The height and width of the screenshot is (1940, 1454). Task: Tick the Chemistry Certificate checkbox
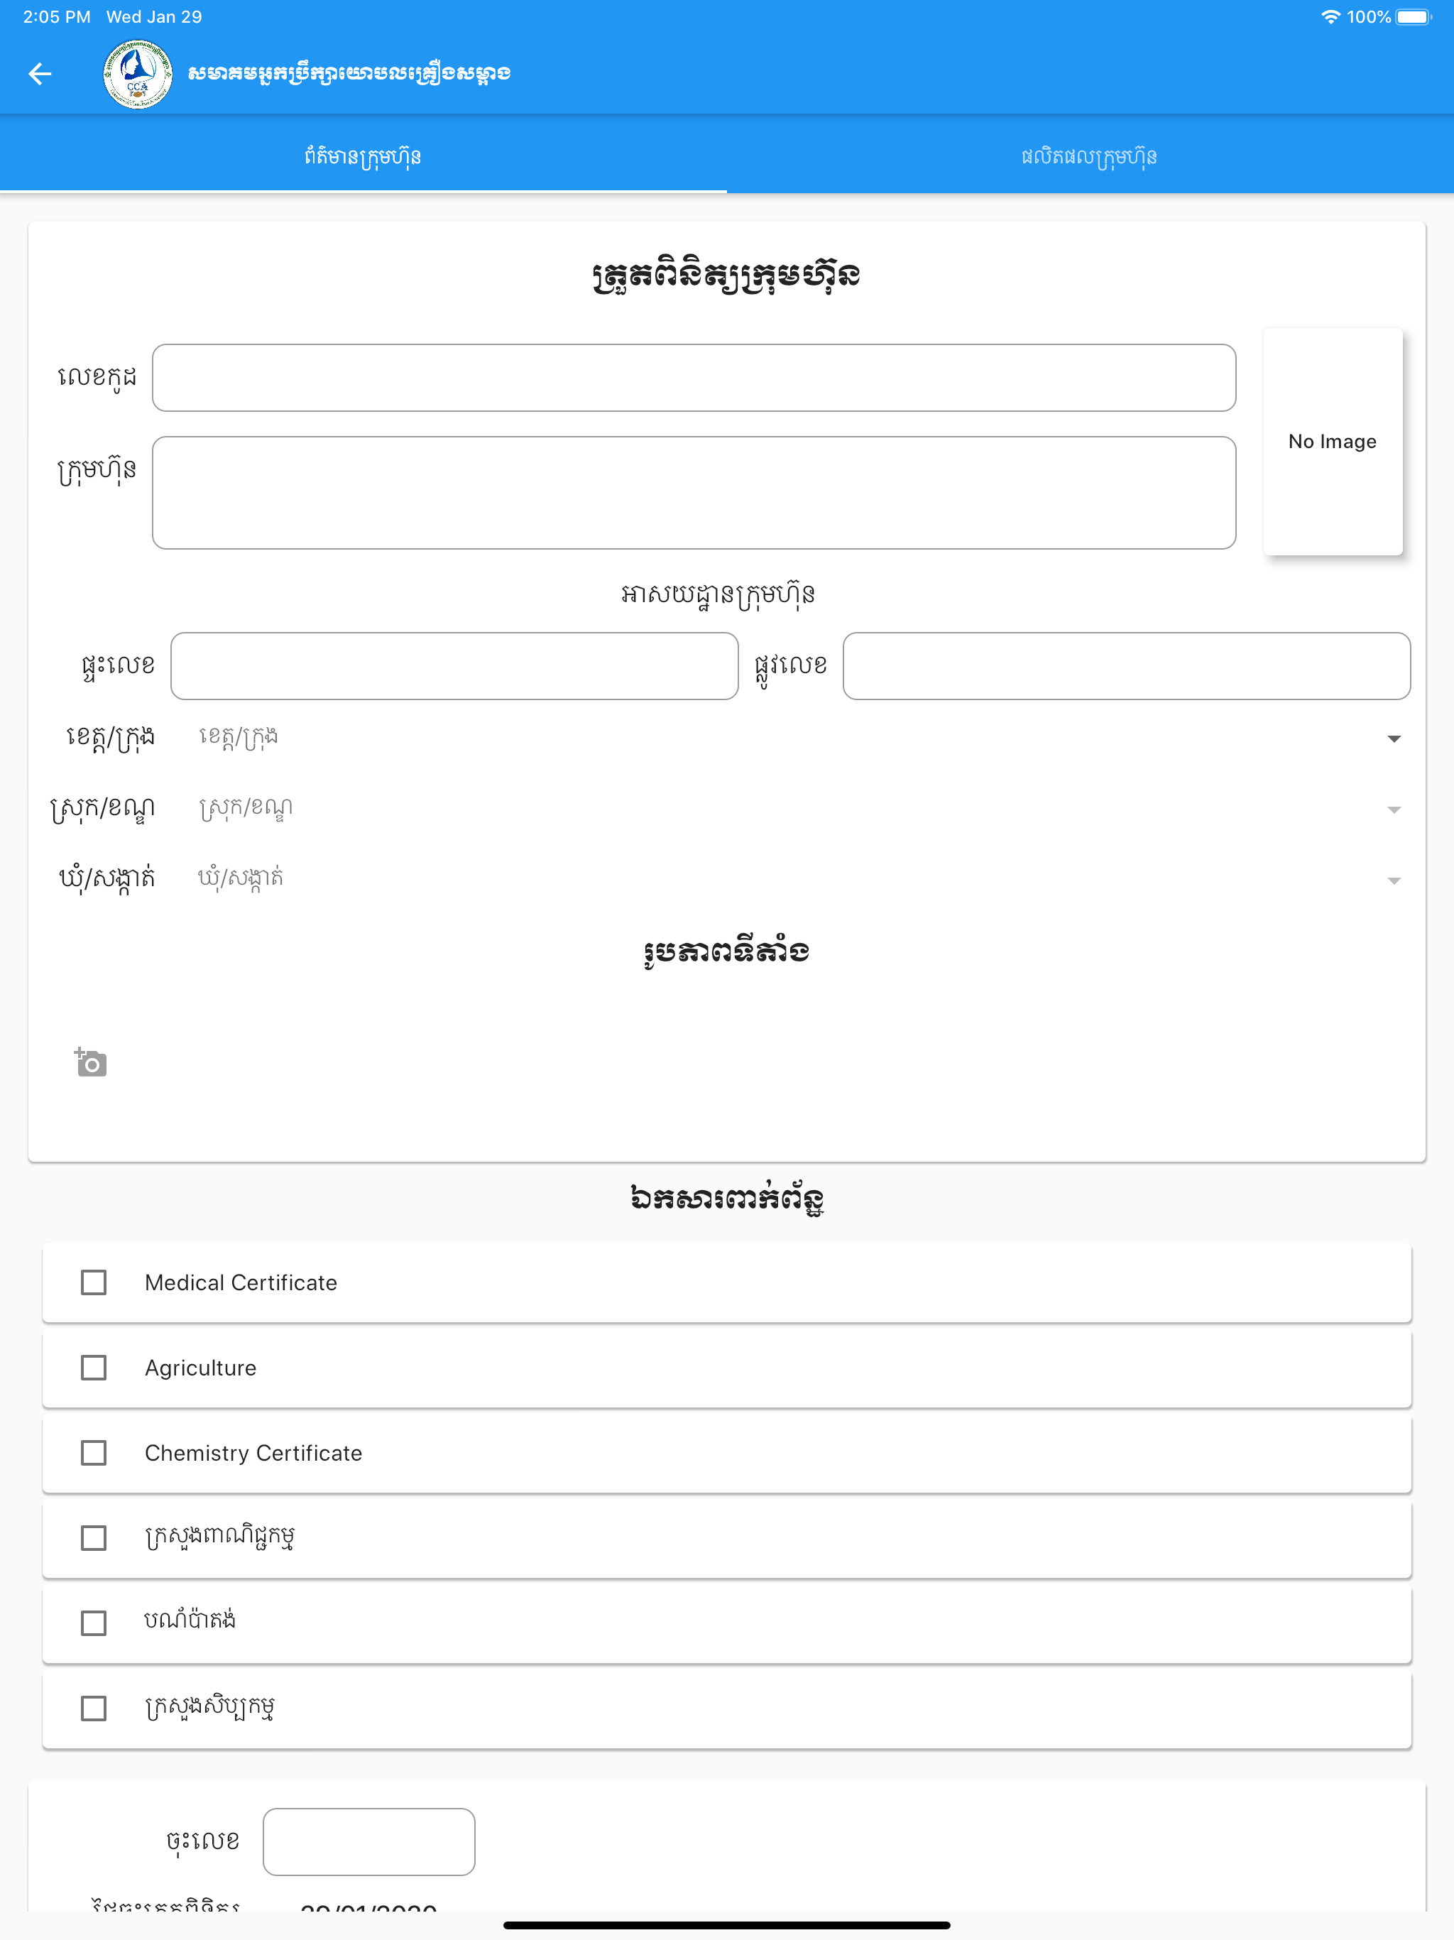click(x=94, y=1452)
